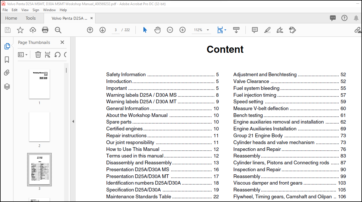This screenshot has width=362, height=202.
Task: Click the insert pages icon in thumbnails
Action: click(x=48, y=54)
